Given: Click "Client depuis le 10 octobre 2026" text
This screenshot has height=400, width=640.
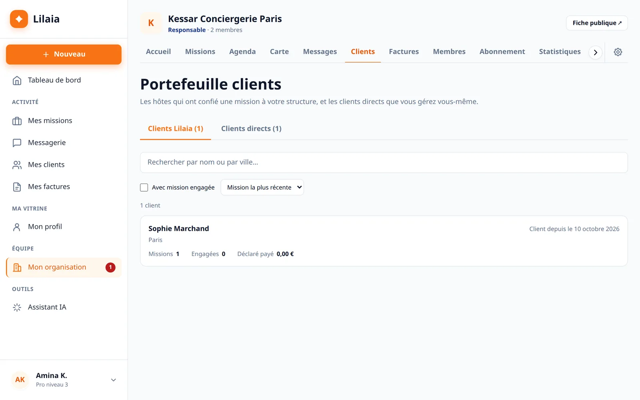Looking at the screenshot, I should tap(574, 229).
